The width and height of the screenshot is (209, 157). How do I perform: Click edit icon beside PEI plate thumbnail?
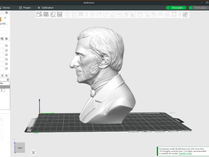[5, 18]
